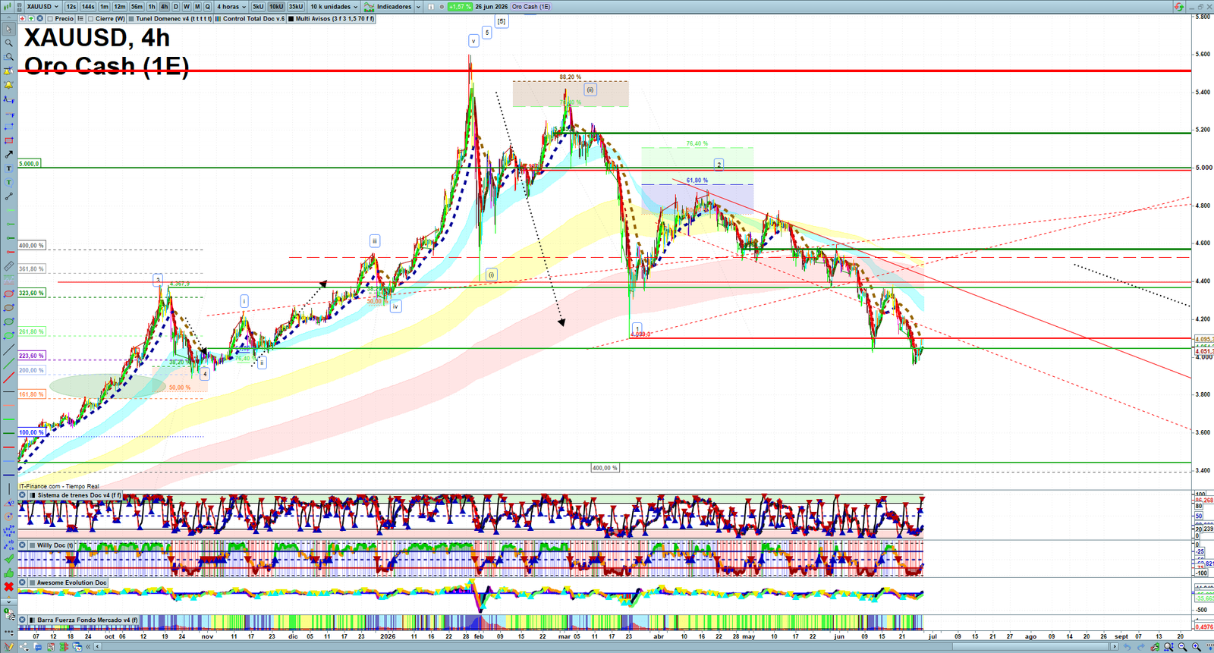The height and width of the screenshot is (653, 1214).
Task: Open the XAUUSD symbol dropdown
Action: 42,7
